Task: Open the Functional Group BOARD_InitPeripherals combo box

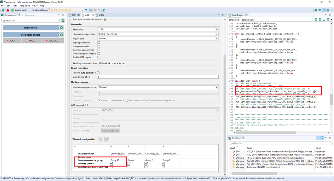Action: point(66,10)
